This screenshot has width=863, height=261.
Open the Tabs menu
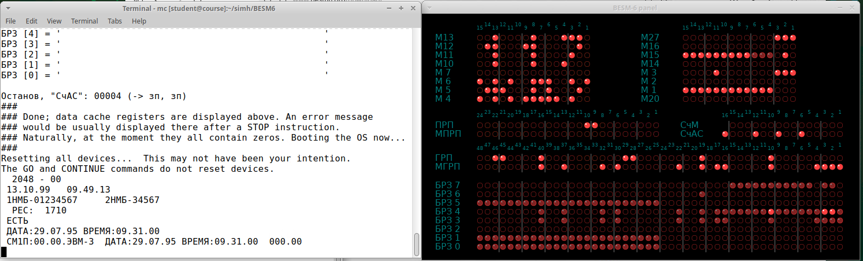pyautogui.click(x=115, y=21)
